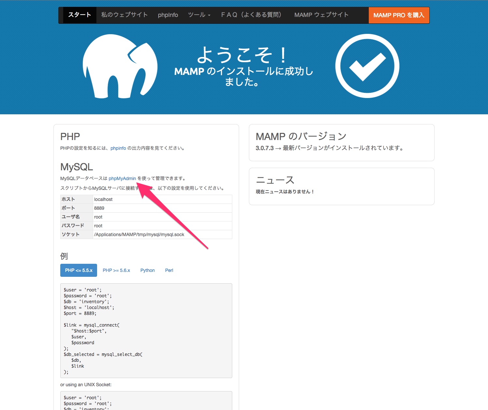Click the ポート row label
This screenshot has width=488, height=410.
coord(77,208)
